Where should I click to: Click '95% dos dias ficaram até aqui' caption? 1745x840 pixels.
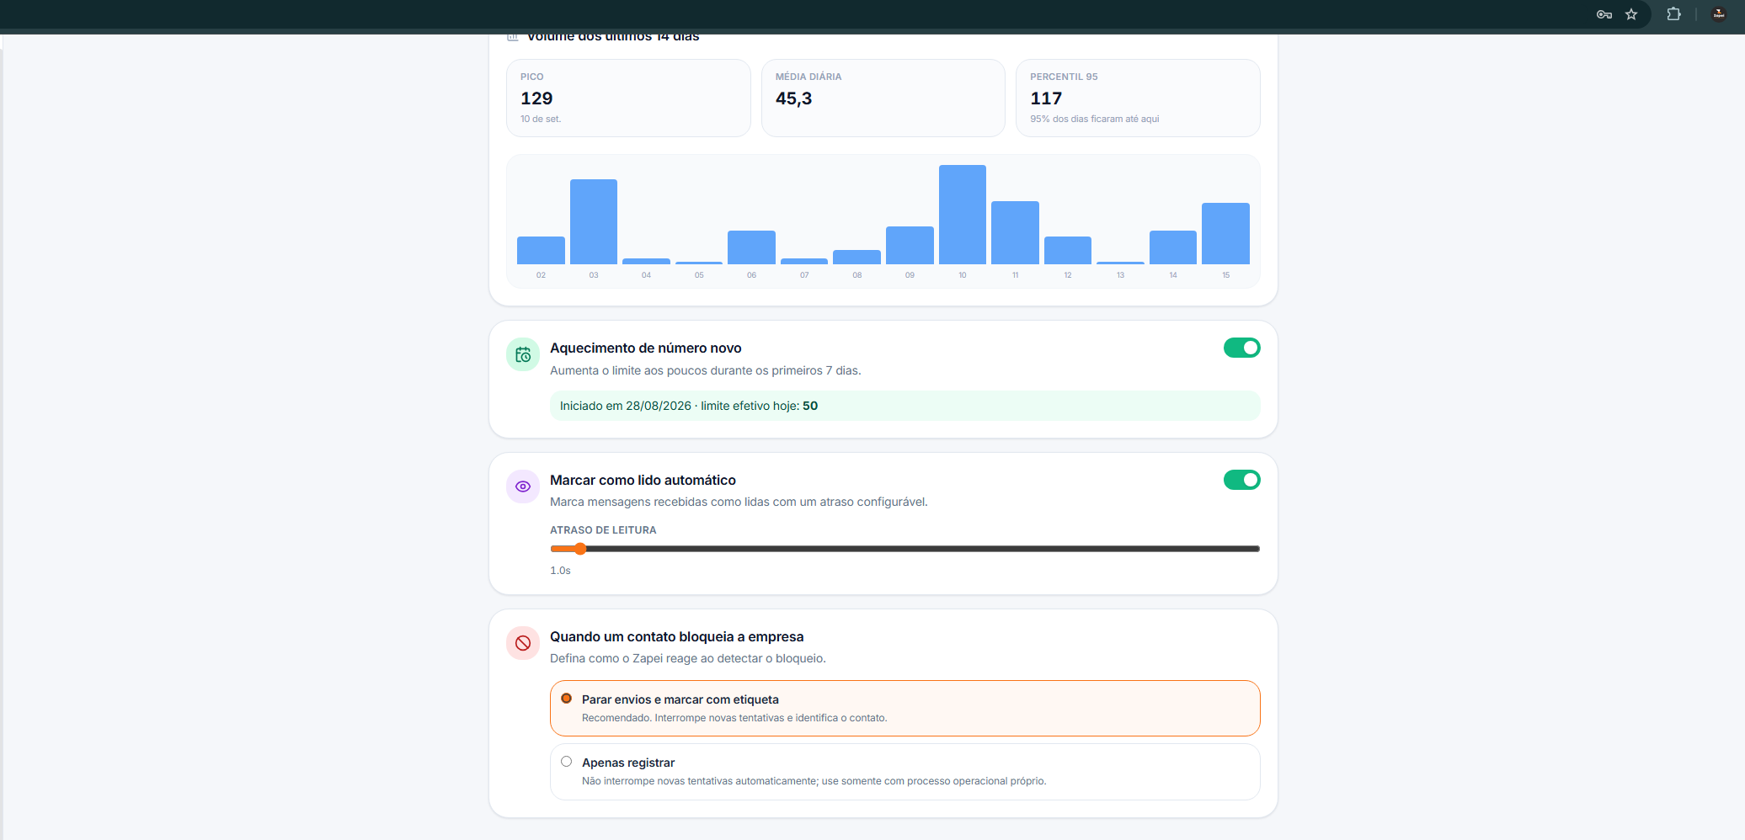pos(1095,119)
